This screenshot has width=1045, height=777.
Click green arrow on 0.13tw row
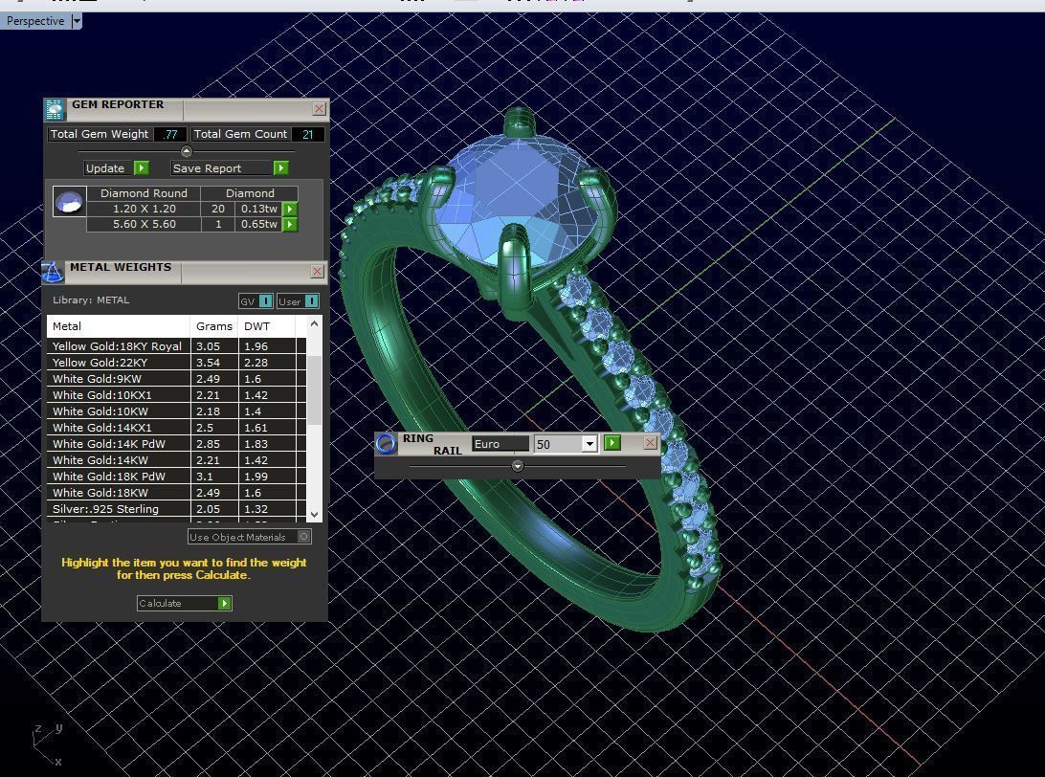pyautogui.click(x=290, y=209)
